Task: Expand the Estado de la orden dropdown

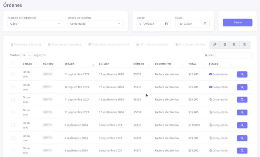Action: point(95,24)
